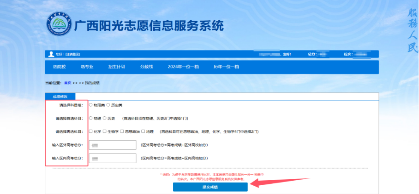Select the 成绩修改 tab

[x=60, y=97]
